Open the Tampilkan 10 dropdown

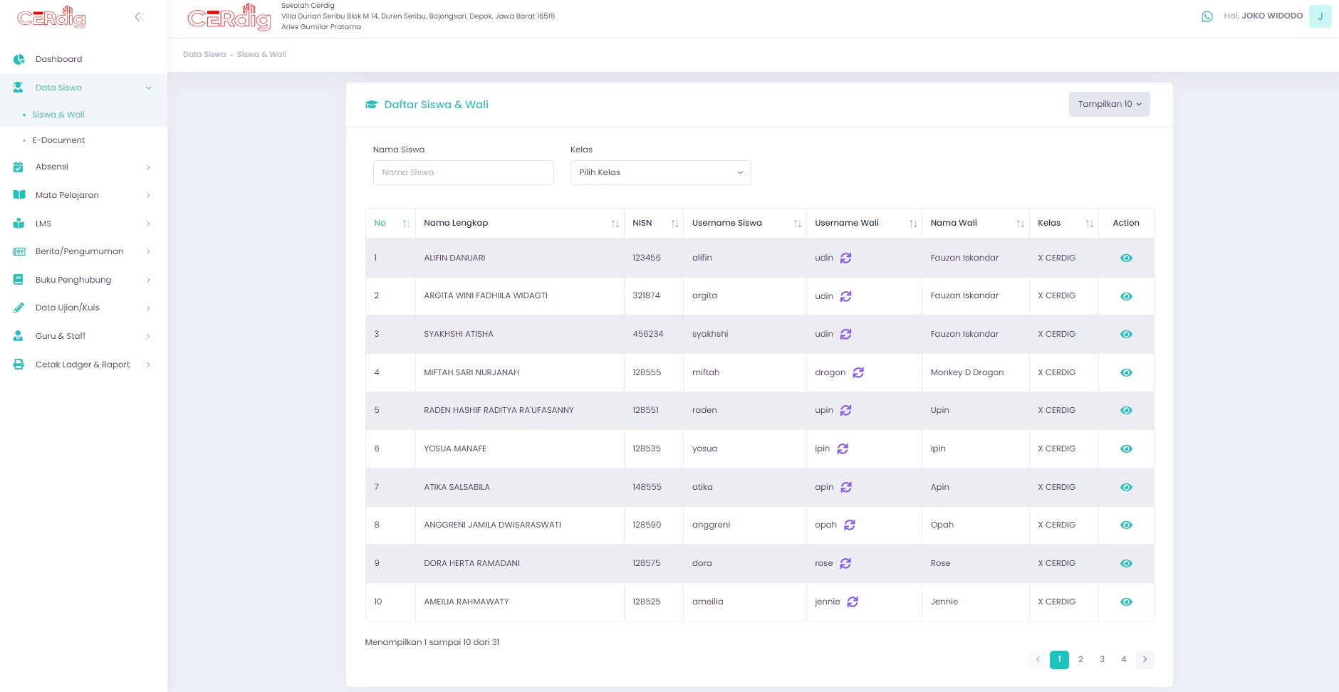pos(1109,104)
